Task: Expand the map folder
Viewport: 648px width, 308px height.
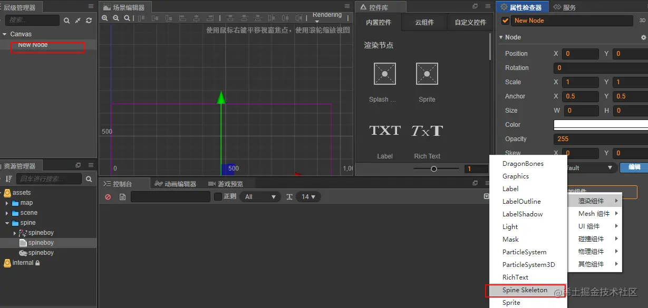Action: (7, 203)
